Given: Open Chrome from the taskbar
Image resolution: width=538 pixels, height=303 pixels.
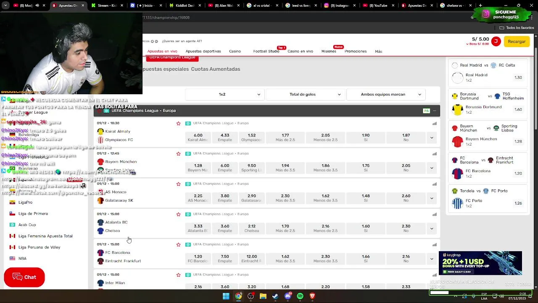Looking at the screenshot, I should coord(238,296).
